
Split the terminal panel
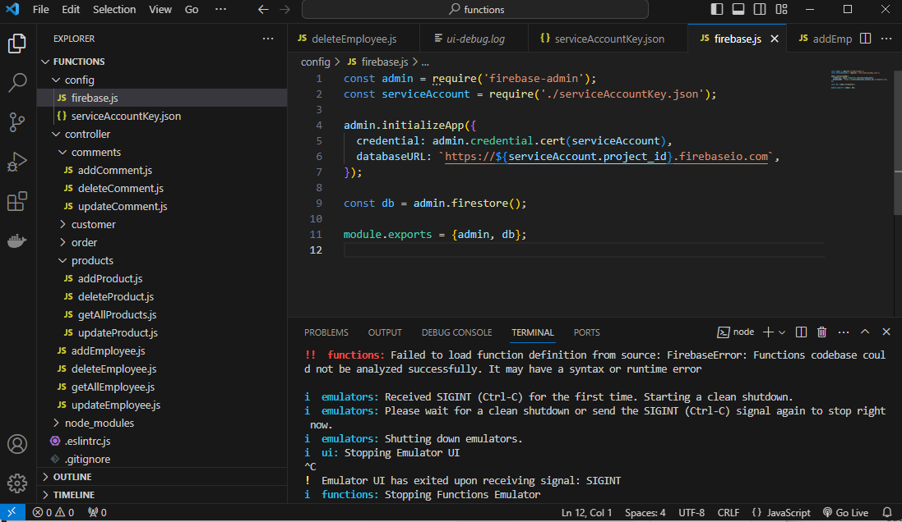click(x=802, y=332)
